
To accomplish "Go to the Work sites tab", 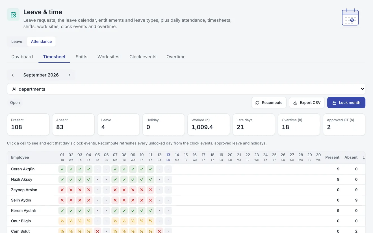I will [x=109, y=57].
